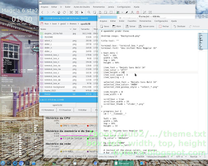
Task: Click the pen/edit icon in Krusader toolbar
Action: pyautogui.click(x=127, y=12)
